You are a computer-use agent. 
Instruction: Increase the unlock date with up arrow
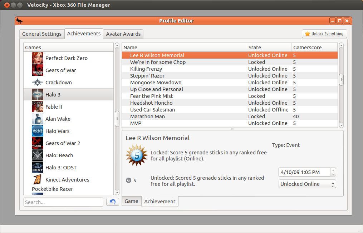333,170
